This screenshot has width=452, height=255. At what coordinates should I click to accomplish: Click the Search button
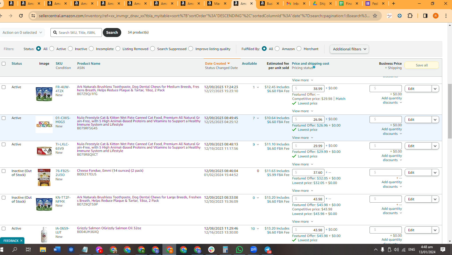tap(112, 33)
